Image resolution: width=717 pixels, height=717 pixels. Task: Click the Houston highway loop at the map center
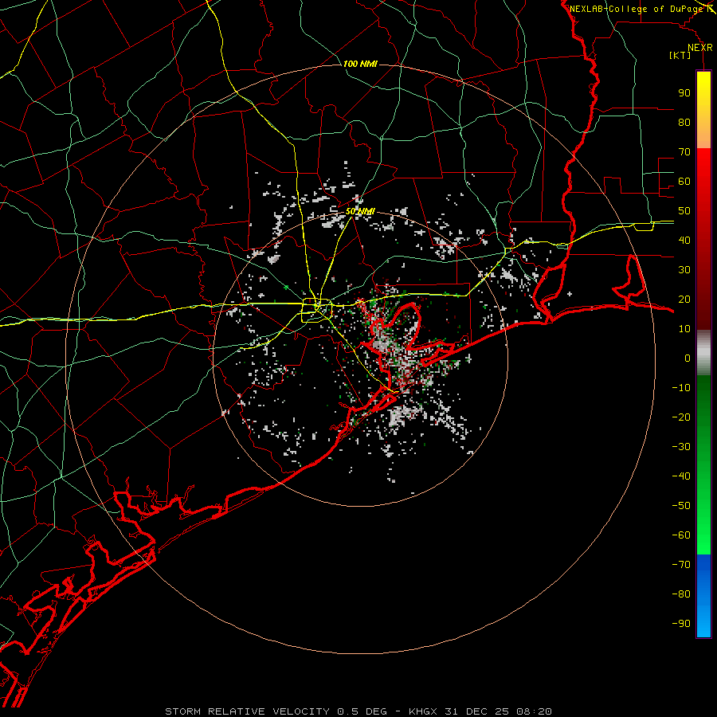coord(316,310)
